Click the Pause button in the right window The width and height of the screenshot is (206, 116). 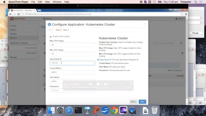point(195,33)
